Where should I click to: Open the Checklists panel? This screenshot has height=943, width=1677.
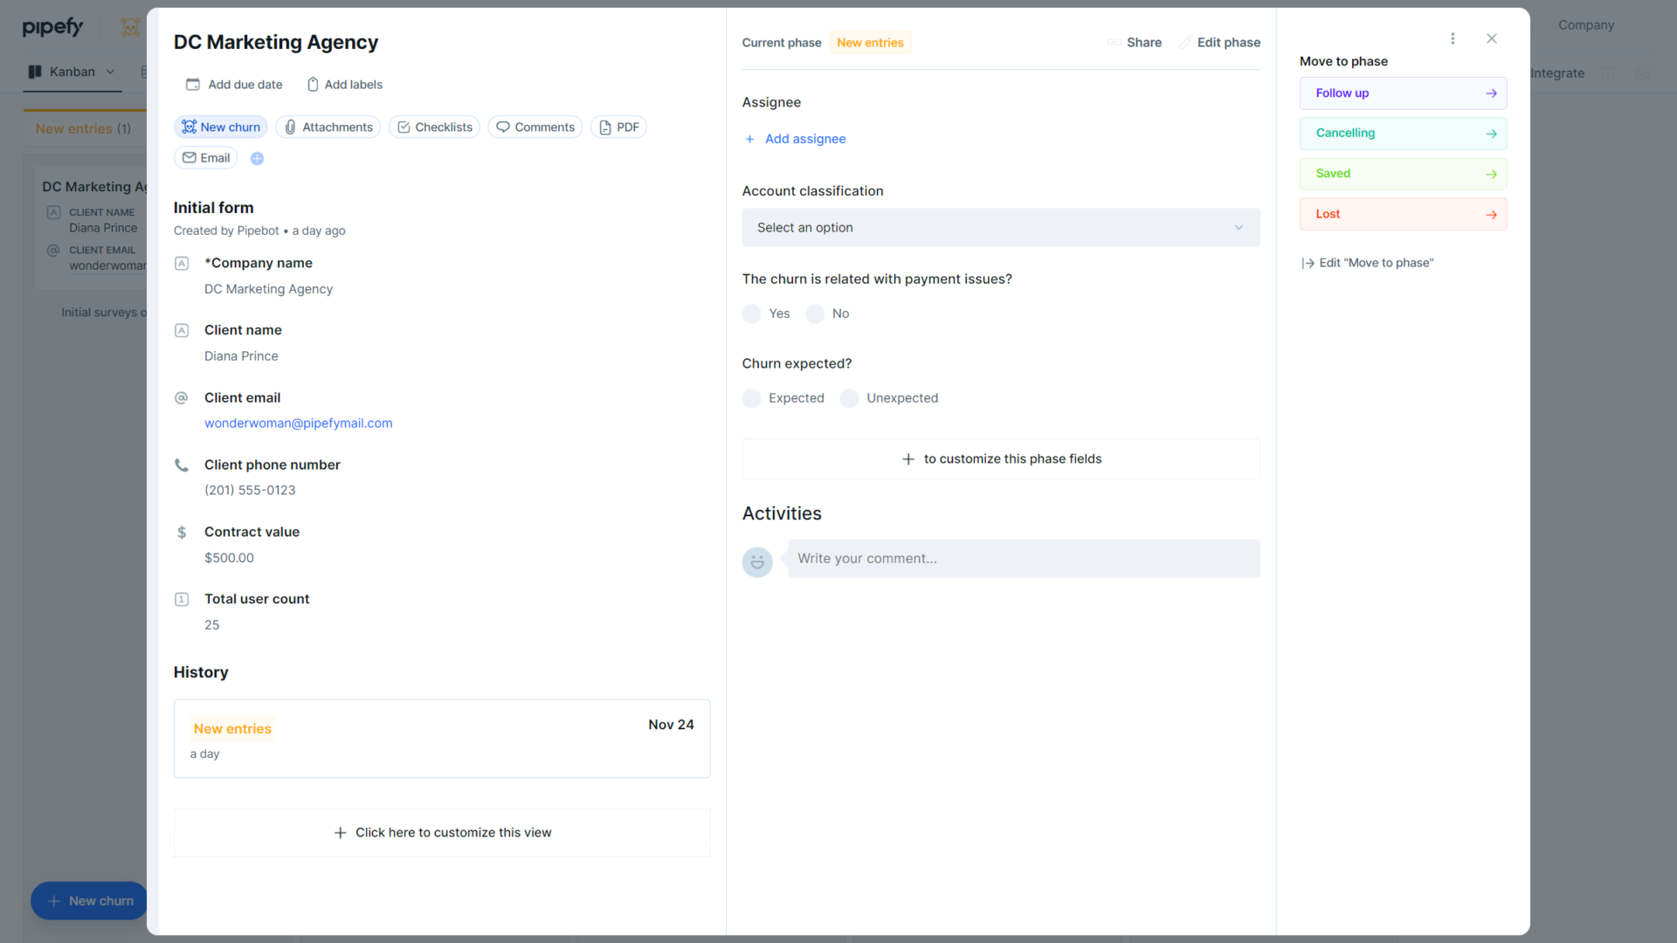pos(434,127)
